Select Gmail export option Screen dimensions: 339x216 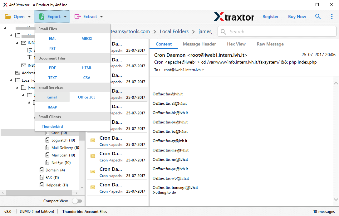[x=52, y=97]
